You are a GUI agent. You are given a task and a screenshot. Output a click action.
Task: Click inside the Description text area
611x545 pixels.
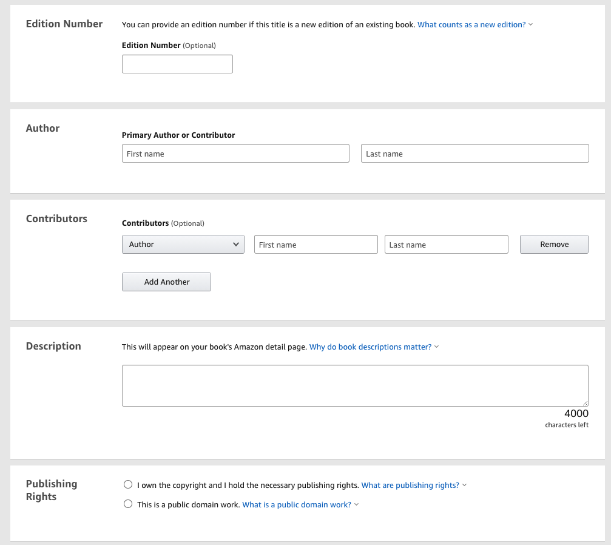355,385
